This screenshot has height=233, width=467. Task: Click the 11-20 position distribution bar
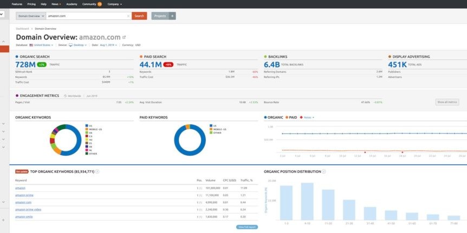[x=328, y=205]
